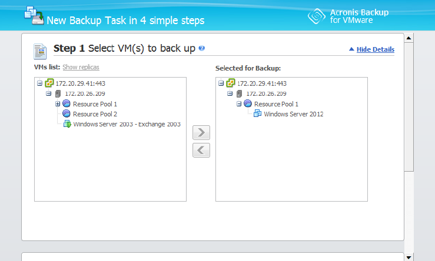Click the Step 1 document icon
The image size is (435, 261).
coord(40,51)
